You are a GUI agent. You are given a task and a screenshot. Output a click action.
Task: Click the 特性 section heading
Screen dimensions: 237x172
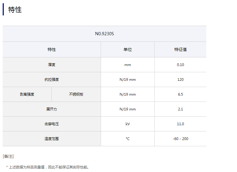coord(15,10)
